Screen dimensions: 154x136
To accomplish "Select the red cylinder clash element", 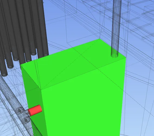I will coord(35,110).
